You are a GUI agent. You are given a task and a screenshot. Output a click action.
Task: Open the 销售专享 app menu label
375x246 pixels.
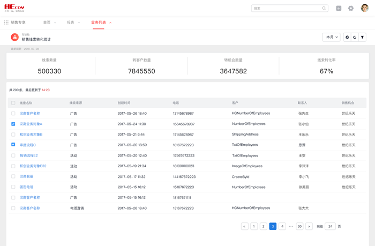18,23
